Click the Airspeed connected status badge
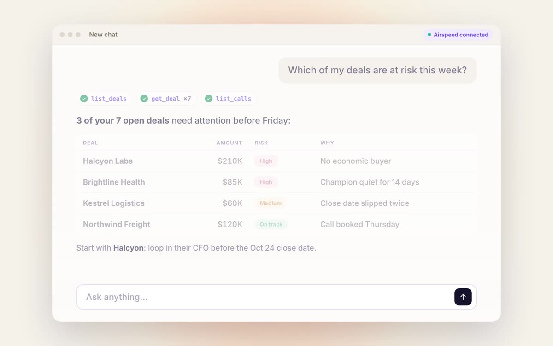The height and width of the screenshot is (346, 553). (458, 35)
